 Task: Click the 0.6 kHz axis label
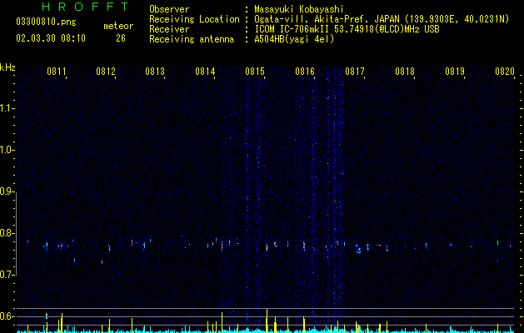7,316
